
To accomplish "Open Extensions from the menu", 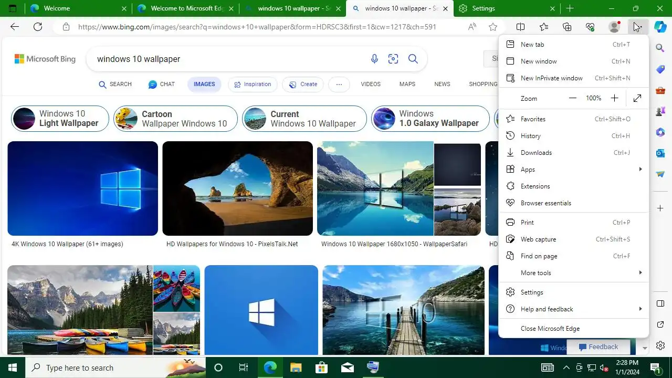I will [573, 186].
